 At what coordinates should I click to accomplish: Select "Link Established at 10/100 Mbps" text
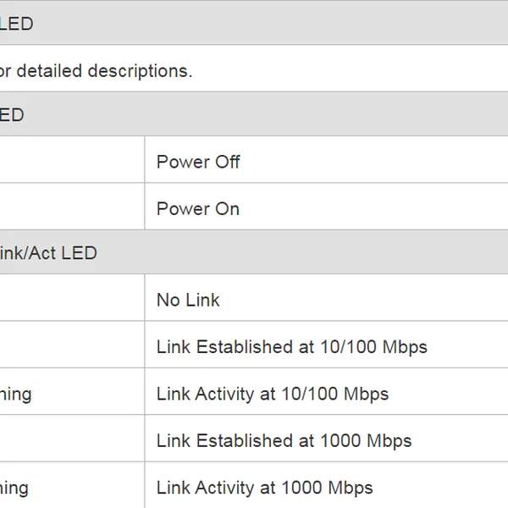(x=291, y=347)
